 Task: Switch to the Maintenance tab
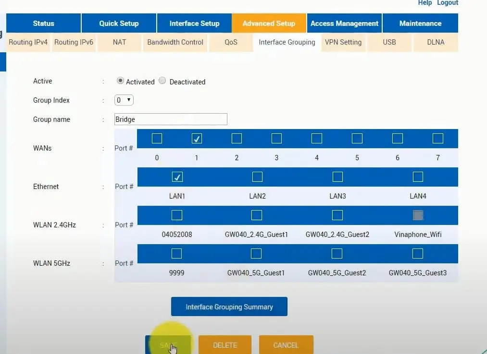pos(420,23)
